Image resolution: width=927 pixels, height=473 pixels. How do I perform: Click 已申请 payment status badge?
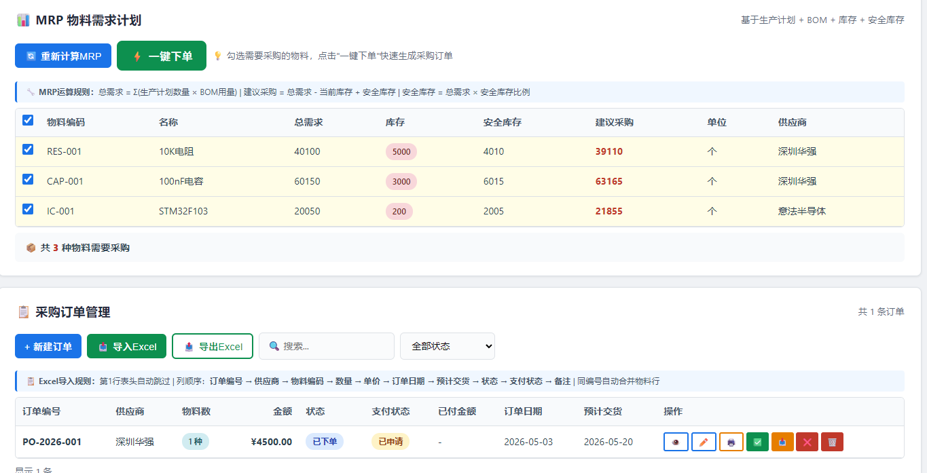coord(390,442)
